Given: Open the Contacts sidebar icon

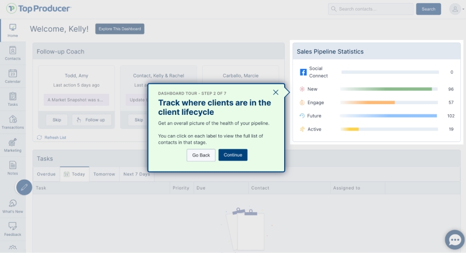Looking at the screenshot, I should [x=13, y=53].
